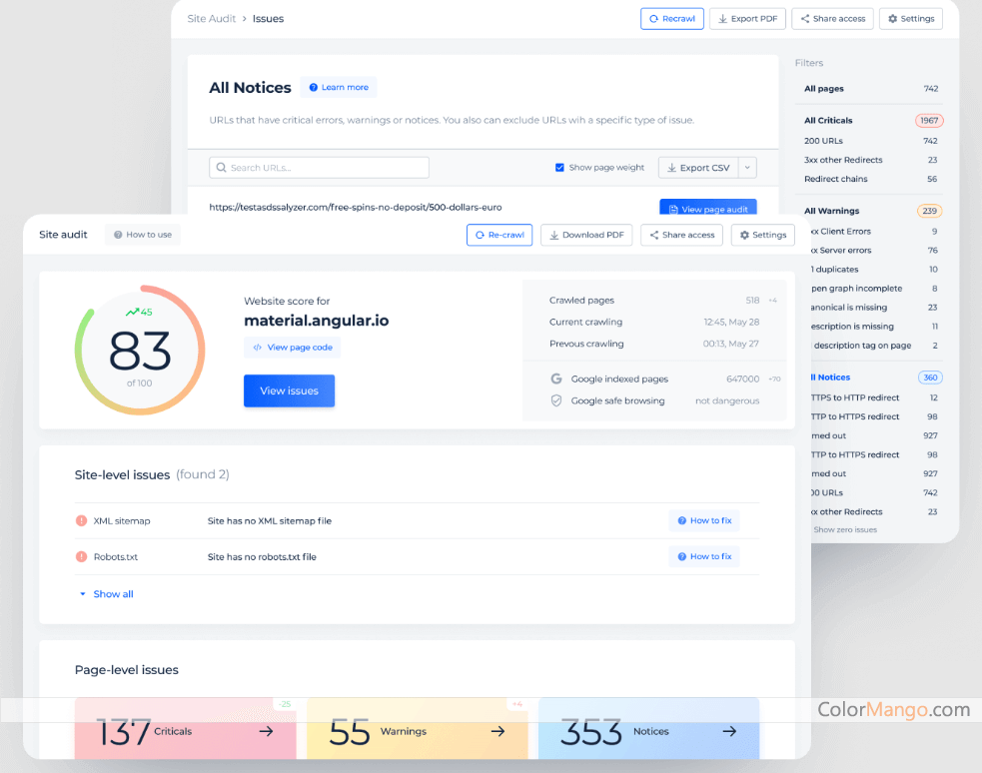
Task: Click the Google safe browsing shield icon
Action: (x=556, y=400)
